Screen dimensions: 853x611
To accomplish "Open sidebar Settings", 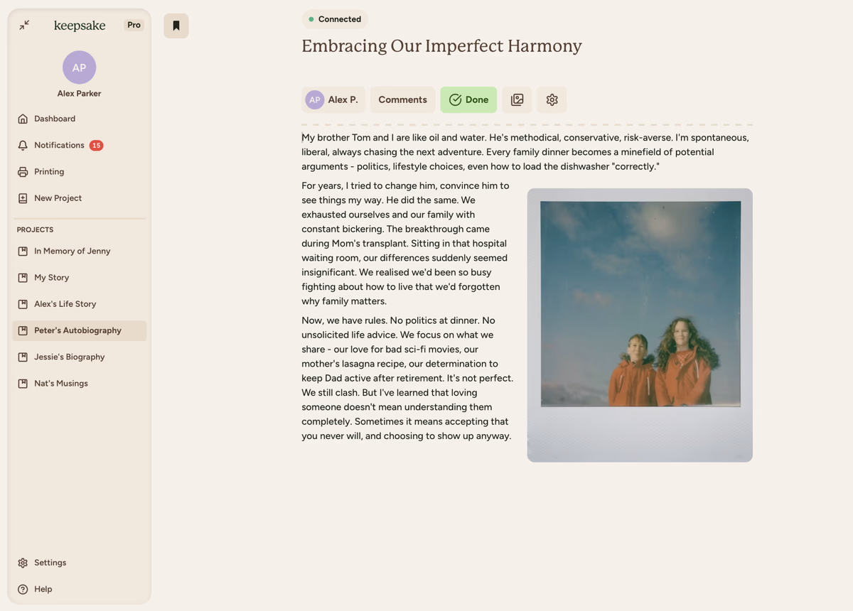I will click(50, 563).
